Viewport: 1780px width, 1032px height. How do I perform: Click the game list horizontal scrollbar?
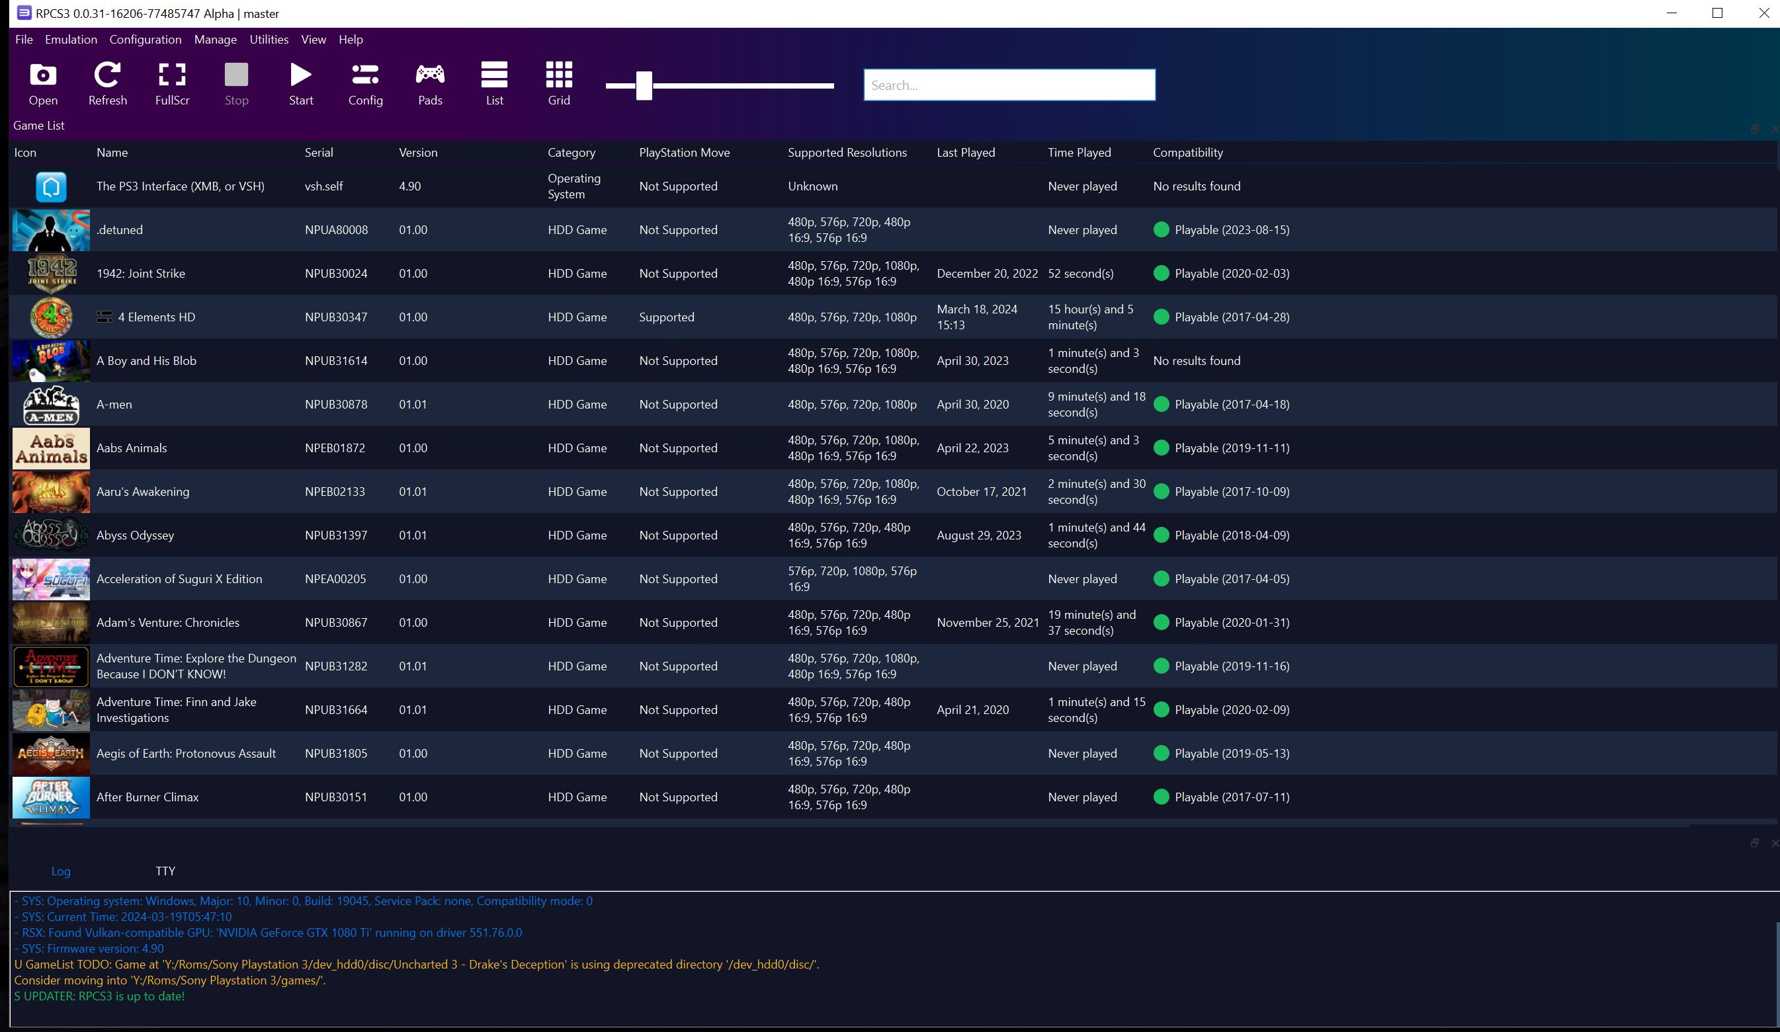point(851,824)
